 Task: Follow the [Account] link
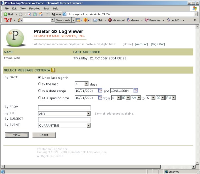point(141,44)
